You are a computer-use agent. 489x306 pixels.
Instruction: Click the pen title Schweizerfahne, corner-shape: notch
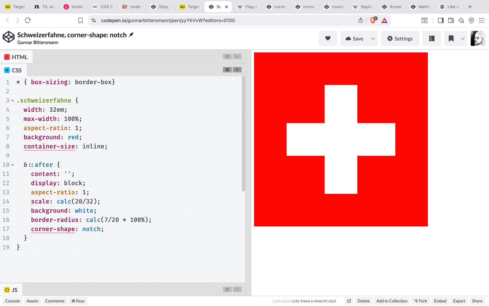72,35
